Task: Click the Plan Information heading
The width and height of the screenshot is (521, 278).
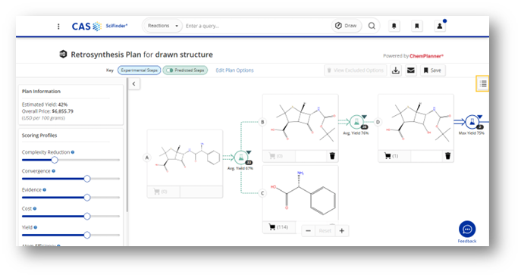Action: [x=41, y=91]
